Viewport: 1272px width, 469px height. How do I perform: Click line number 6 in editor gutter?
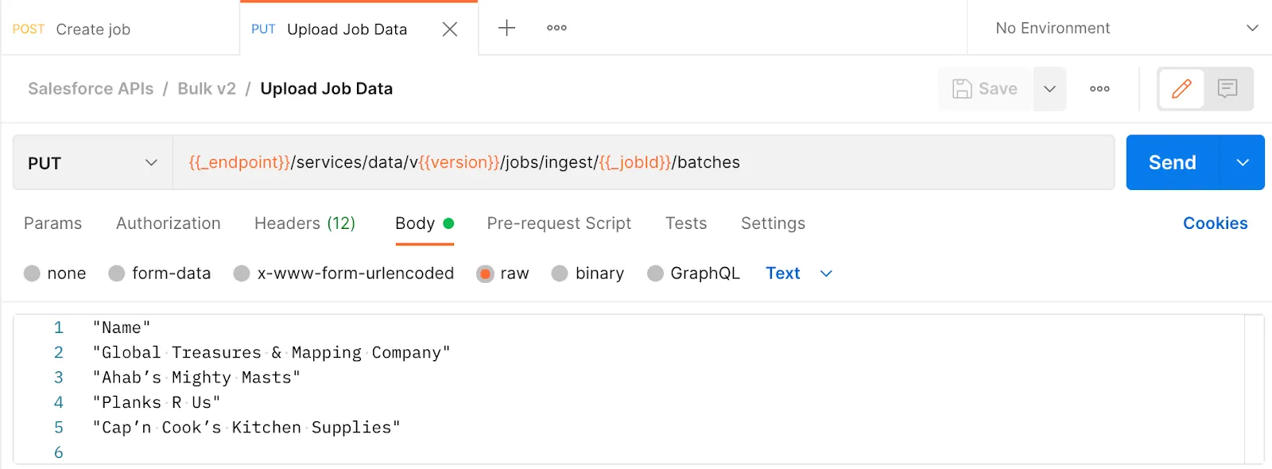click(x=58, y=452)
